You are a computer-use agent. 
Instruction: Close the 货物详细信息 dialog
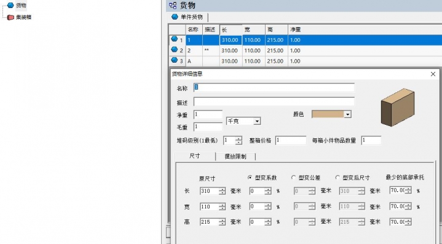coord(433,74)
